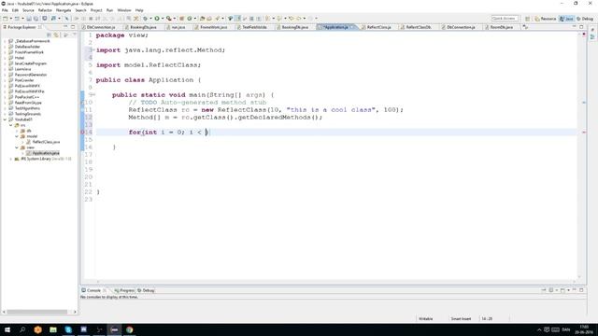598x336 pixels.
Task: Expand the db package node
Action: pyautogui.click(x=17, y=131)
